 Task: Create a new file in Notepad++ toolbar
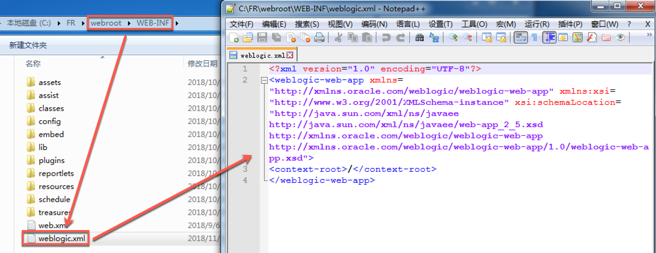pos(234,38)
